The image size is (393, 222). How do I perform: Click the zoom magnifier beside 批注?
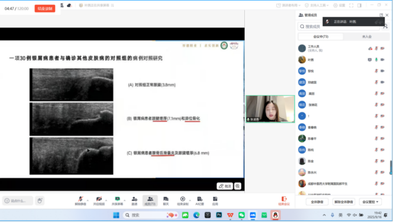click(x=237, y=186)
